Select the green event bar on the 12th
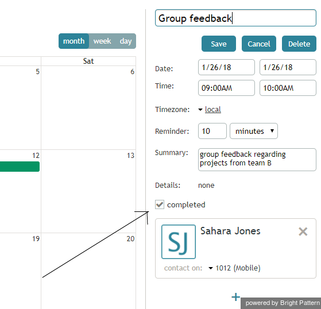 (20, 167)
